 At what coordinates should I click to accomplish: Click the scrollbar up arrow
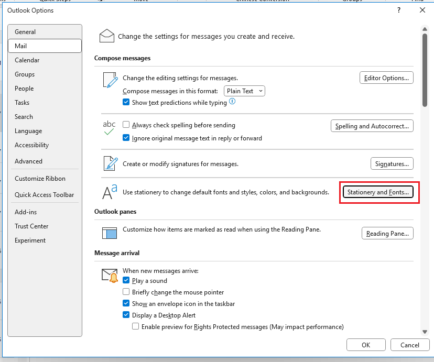[x=425, y=29]
